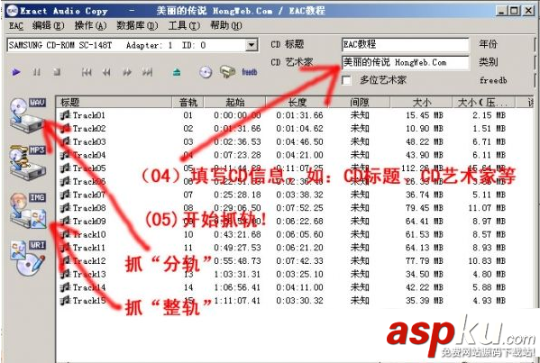Image resolution: width=540 pixels, height=363 pixels.
Task: Click compressed size 11.07 MB
Action: pyautogui.click(x=487, y=208)
